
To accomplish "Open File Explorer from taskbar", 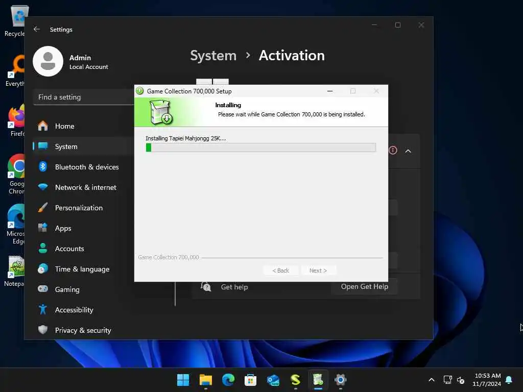I will (206, 380).
